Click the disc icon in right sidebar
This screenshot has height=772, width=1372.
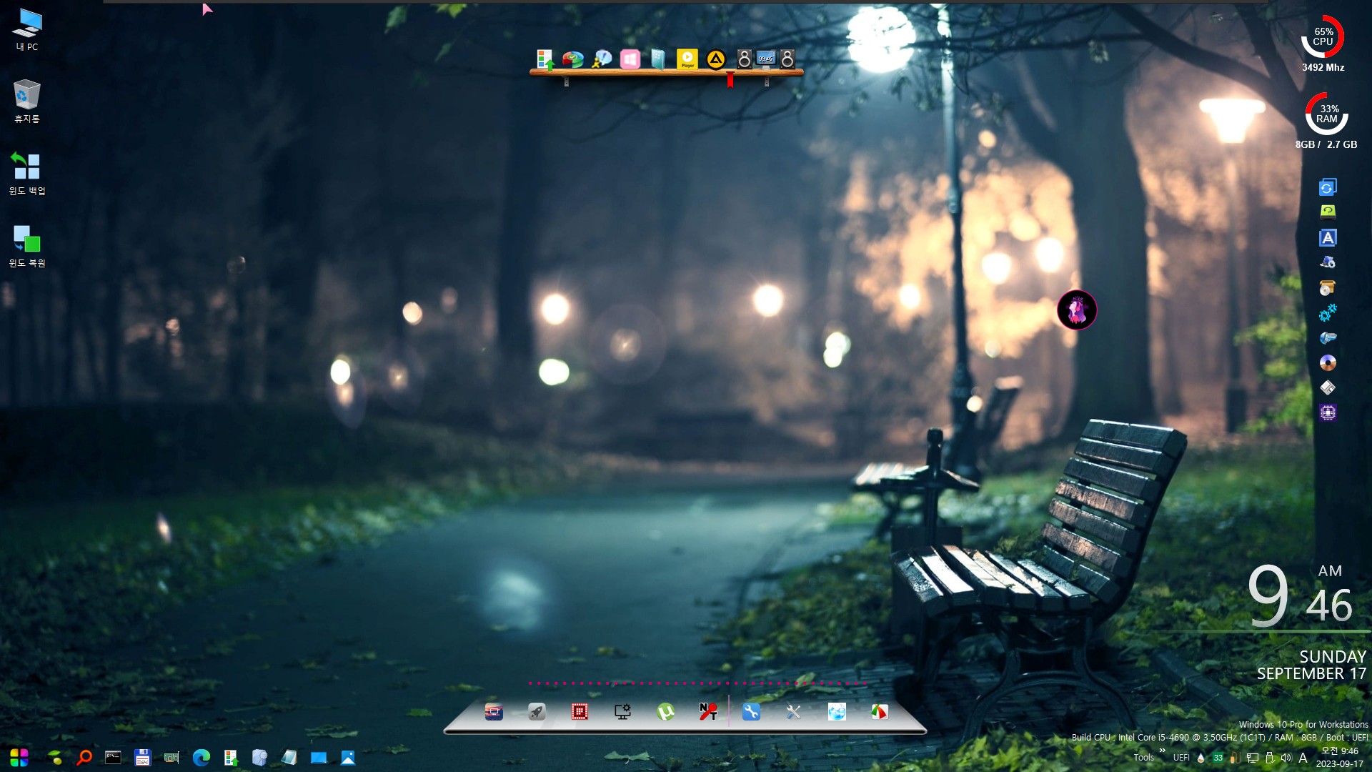pos(1328,362)
